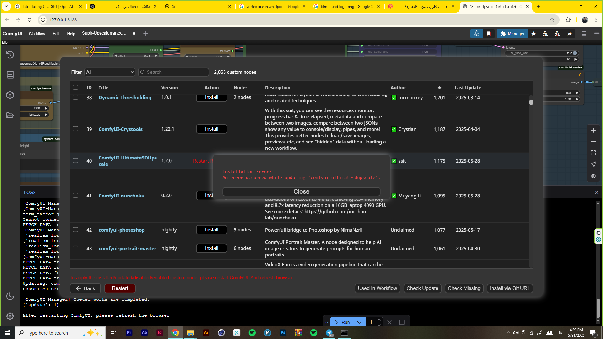Open the node library cube icon
This screenshot has width=603, height=339.
pyautogui.click(x=10, y=95)
